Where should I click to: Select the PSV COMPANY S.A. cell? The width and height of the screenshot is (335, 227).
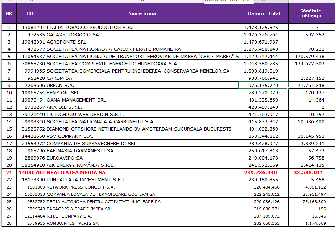[x=70, y=136]
